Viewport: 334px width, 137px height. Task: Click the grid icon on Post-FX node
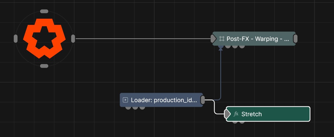(222, 39)
